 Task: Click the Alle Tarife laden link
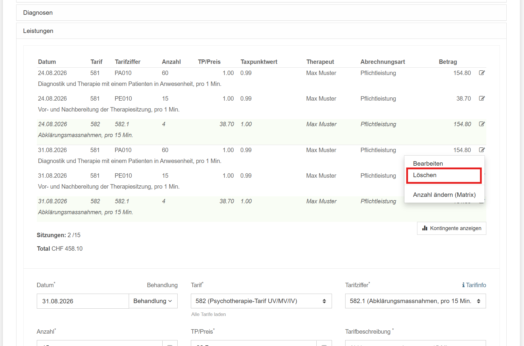209,314
